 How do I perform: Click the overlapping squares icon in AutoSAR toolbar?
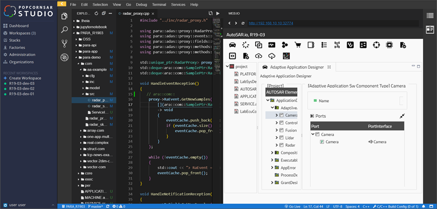tap(259, 45)
